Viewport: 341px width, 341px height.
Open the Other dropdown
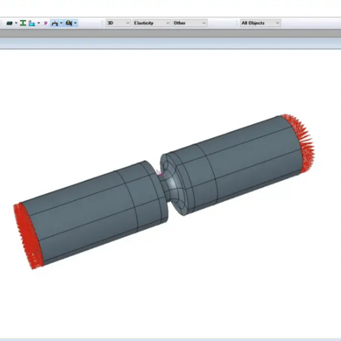(x=190, y=23)
